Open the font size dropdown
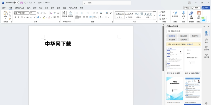The image size is (211, 105). pyautogui.click(x=35, y=13)
